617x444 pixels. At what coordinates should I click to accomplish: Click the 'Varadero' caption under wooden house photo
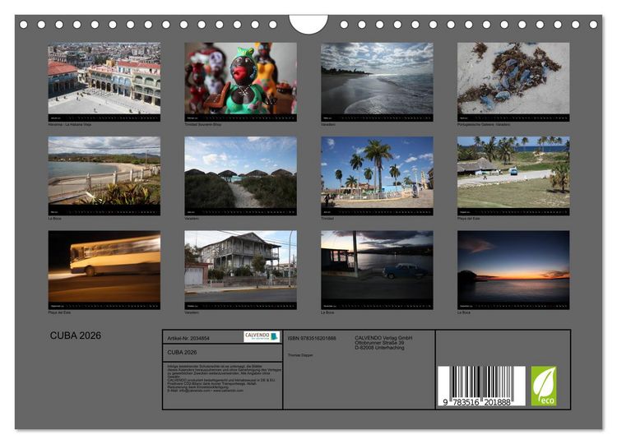tap(192, 312)
